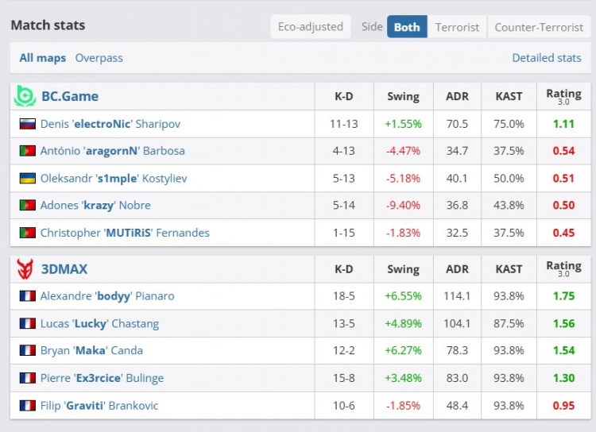The width and height of the screenshot is (596, 432).
Task: Sort by the BC.Game Swing column header
Action: (x=403, y=96)
